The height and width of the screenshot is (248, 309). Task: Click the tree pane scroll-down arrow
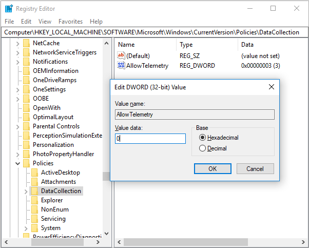[106, 234]
